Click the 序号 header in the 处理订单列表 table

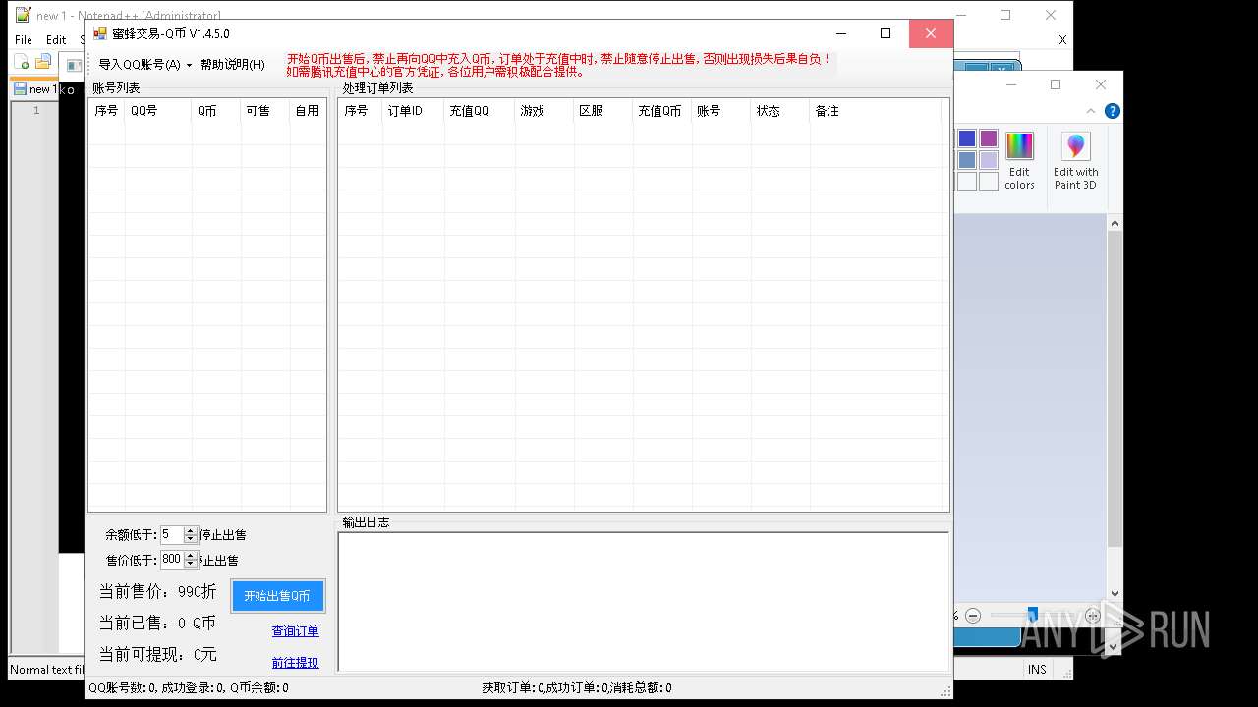click(x=360, y=111)
